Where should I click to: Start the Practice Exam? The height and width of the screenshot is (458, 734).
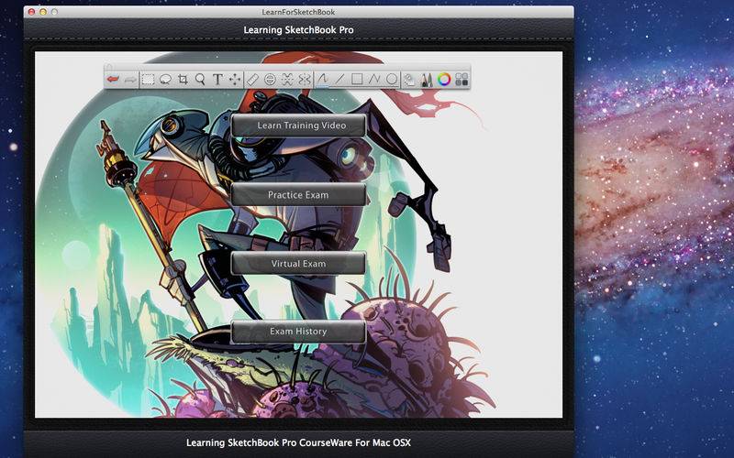298,194
